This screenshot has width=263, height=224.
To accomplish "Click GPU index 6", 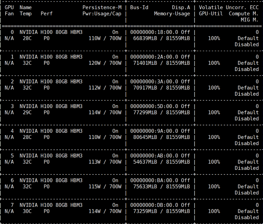I will click(x=12, y=180).
